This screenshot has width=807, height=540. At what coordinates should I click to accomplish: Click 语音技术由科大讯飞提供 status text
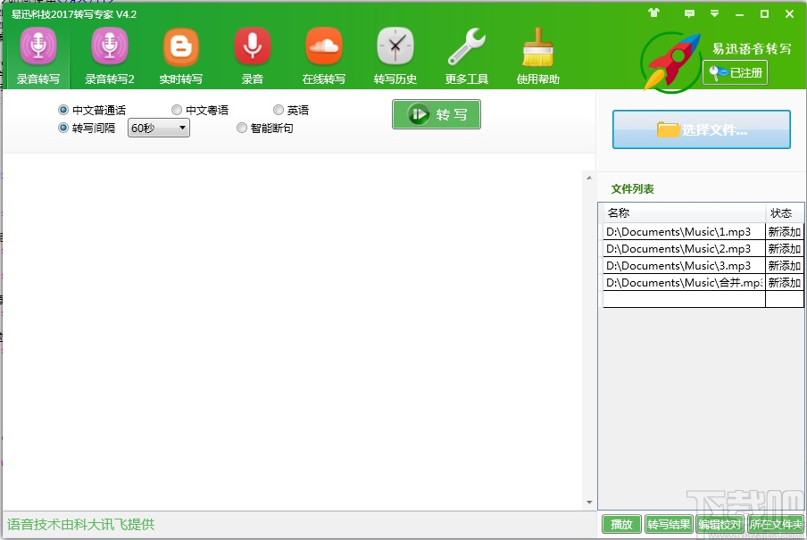pos(81,525)
